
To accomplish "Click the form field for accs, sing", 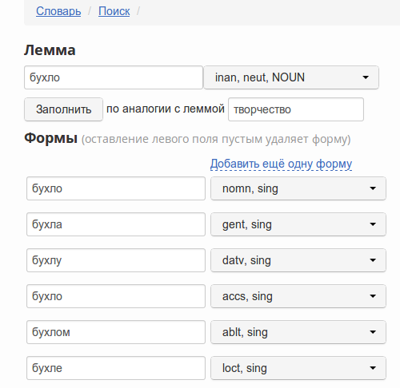I will tap(116, 296).
